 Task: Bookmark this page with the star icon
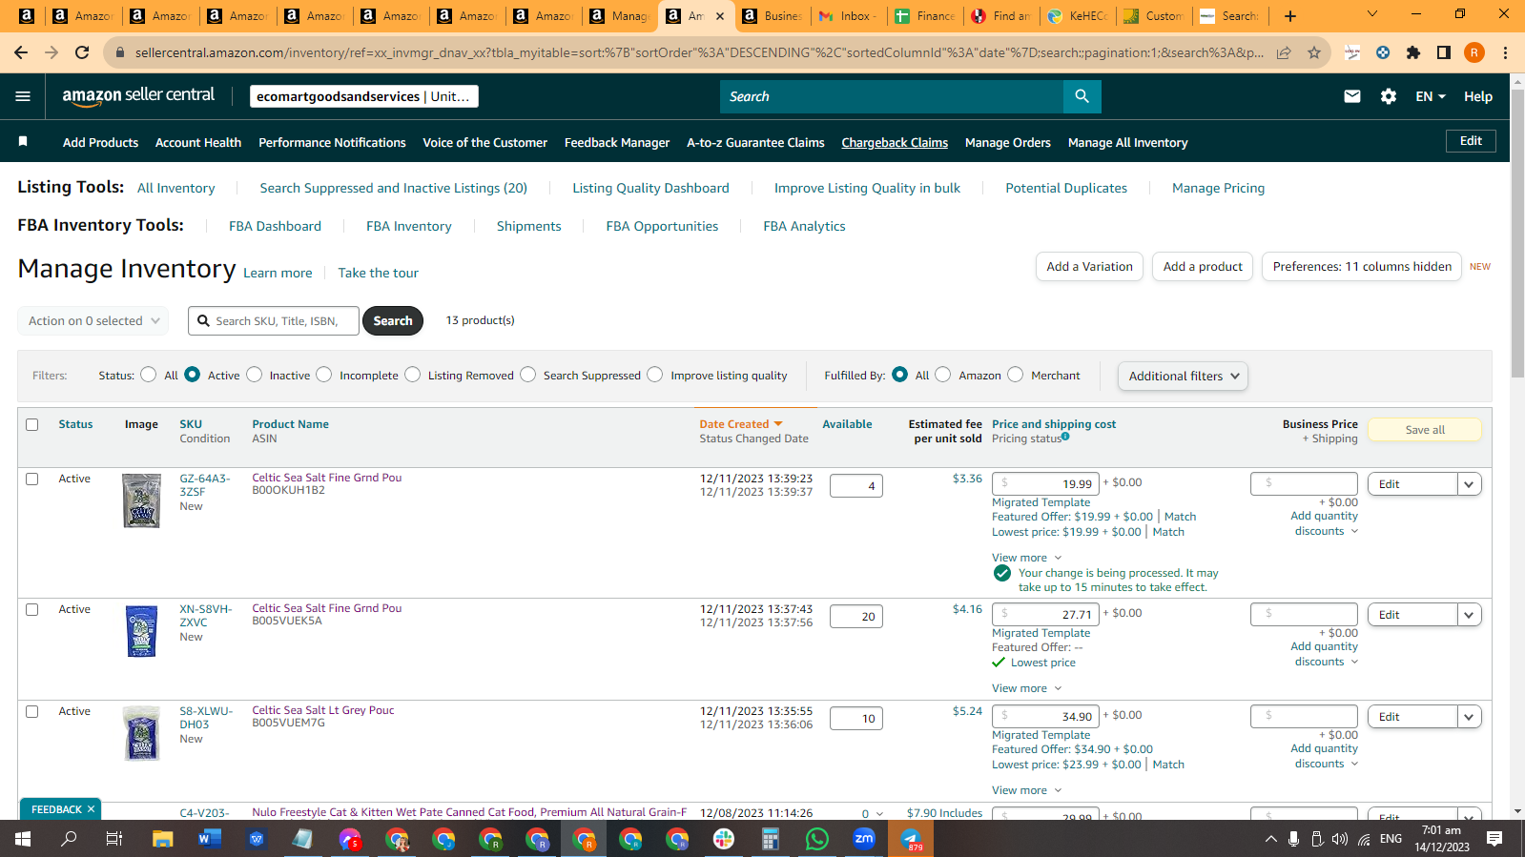(1314, 52)
